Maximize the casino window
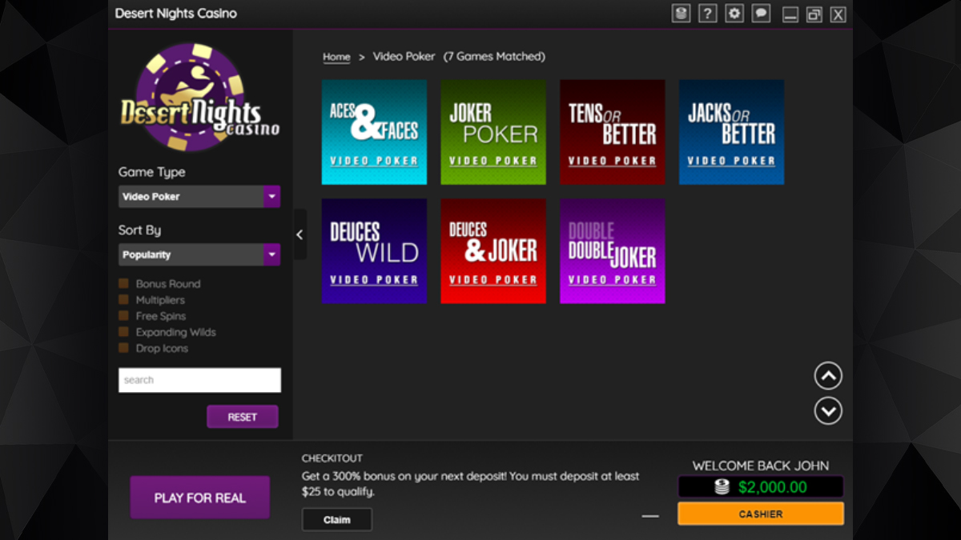This screenshot has height=540, width=961. (814, 14)
